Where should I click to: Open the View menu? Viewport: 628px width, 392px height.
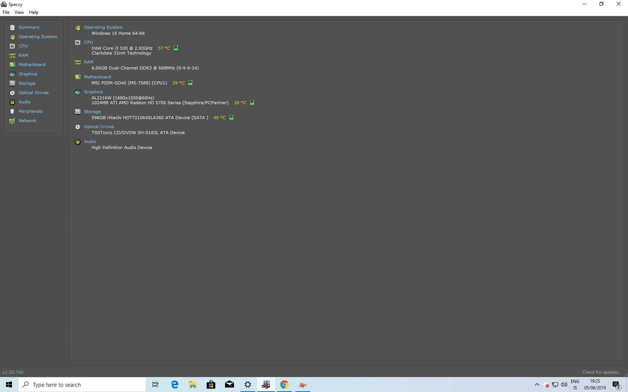(19, 12)
